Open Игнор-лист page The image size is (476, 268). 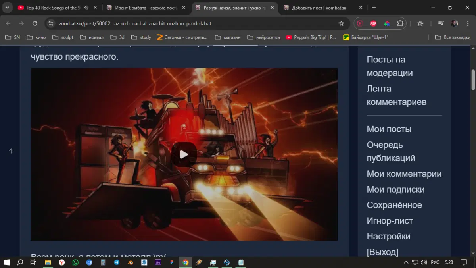[x=390, y=221]
